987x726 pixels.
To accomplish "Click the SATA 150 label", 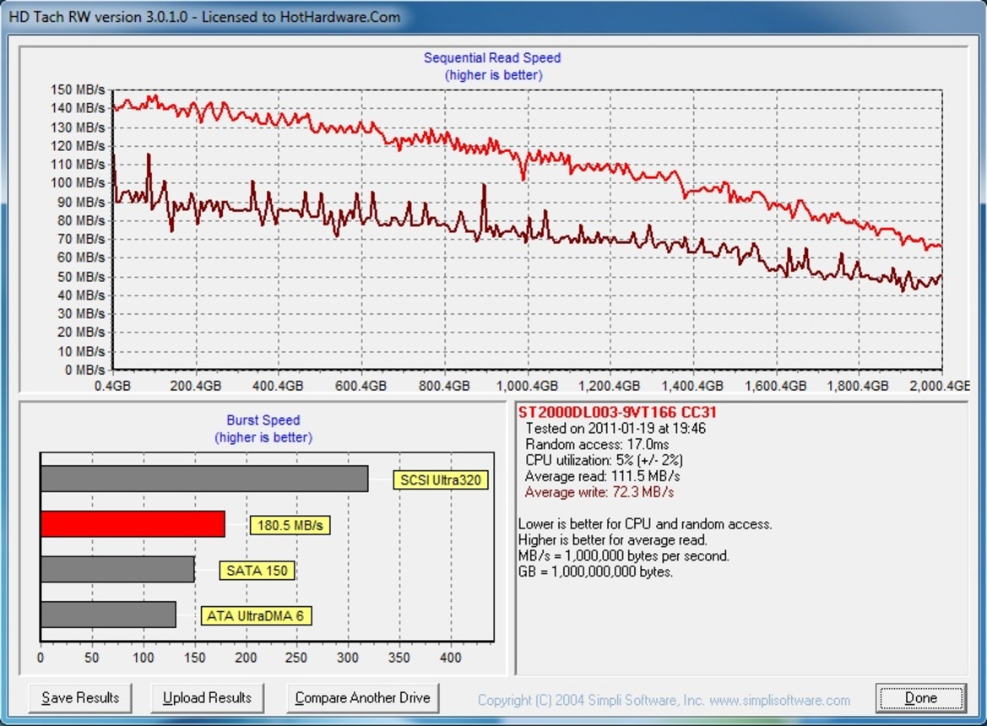I will point(257,571).
